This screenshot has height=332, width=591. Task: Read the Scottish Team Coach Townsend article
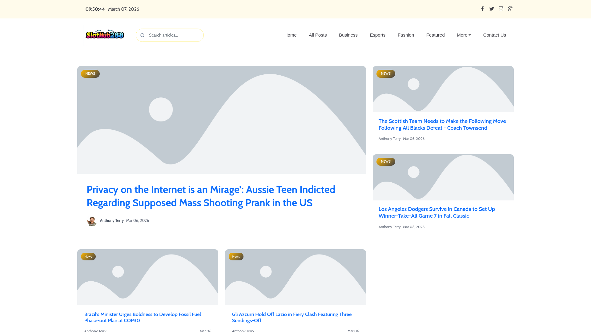(442, 124)
